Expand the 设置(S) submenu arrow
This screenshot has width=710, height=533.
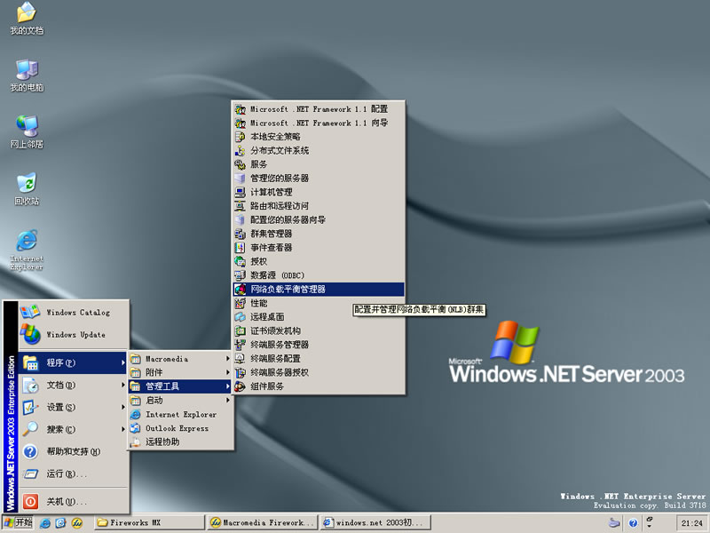pyautogui.click(x=122, y=407)
